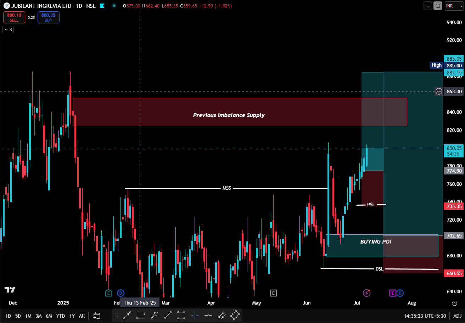Select the PSL line label

click(371, 205)
